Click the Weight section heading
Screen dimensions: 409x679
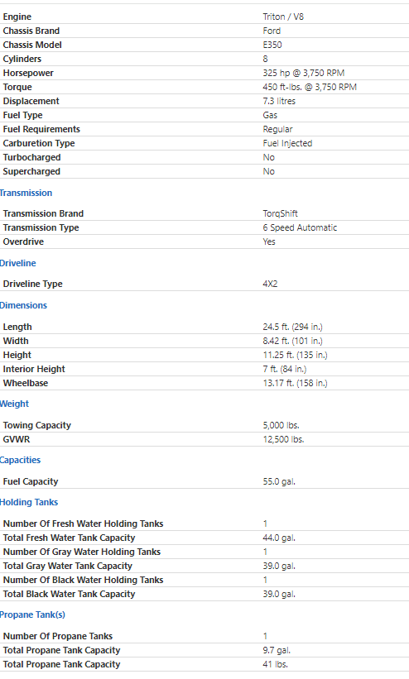(14, 404)
